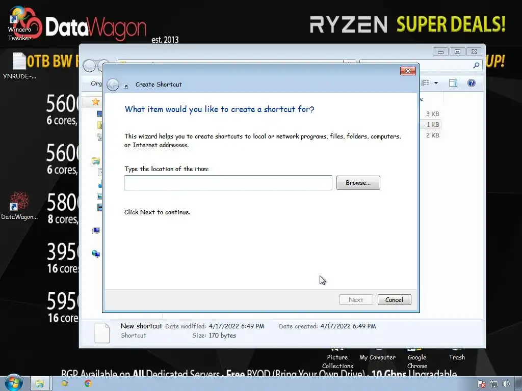
Task: Open the network tray icon
Action: 493,384
